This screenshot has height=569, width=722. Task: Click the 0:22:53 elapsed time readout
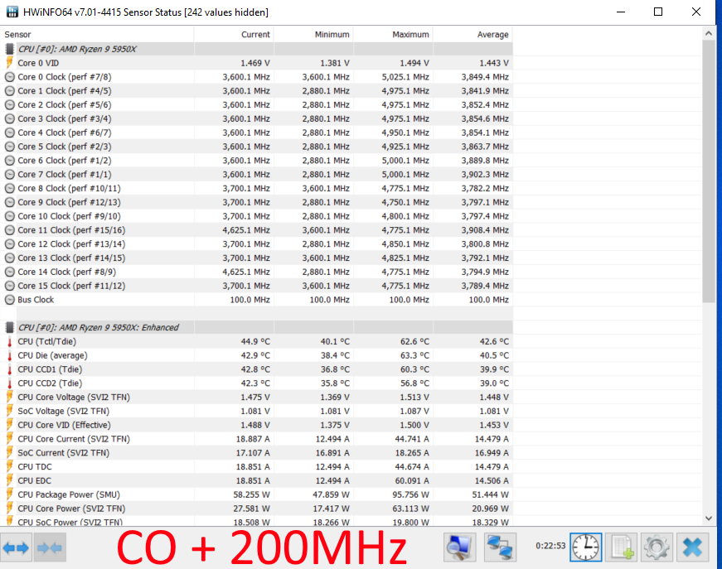pyautogui.click(x=550, y=546)
